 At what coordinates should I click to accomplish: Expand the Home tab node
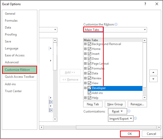pos(85,49)
